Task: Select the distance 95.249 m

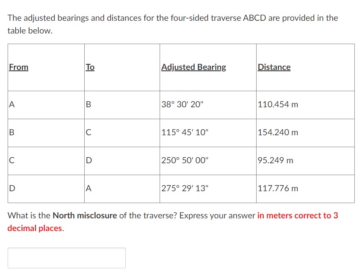Action: pyautogui.click(x=276, y=160)
